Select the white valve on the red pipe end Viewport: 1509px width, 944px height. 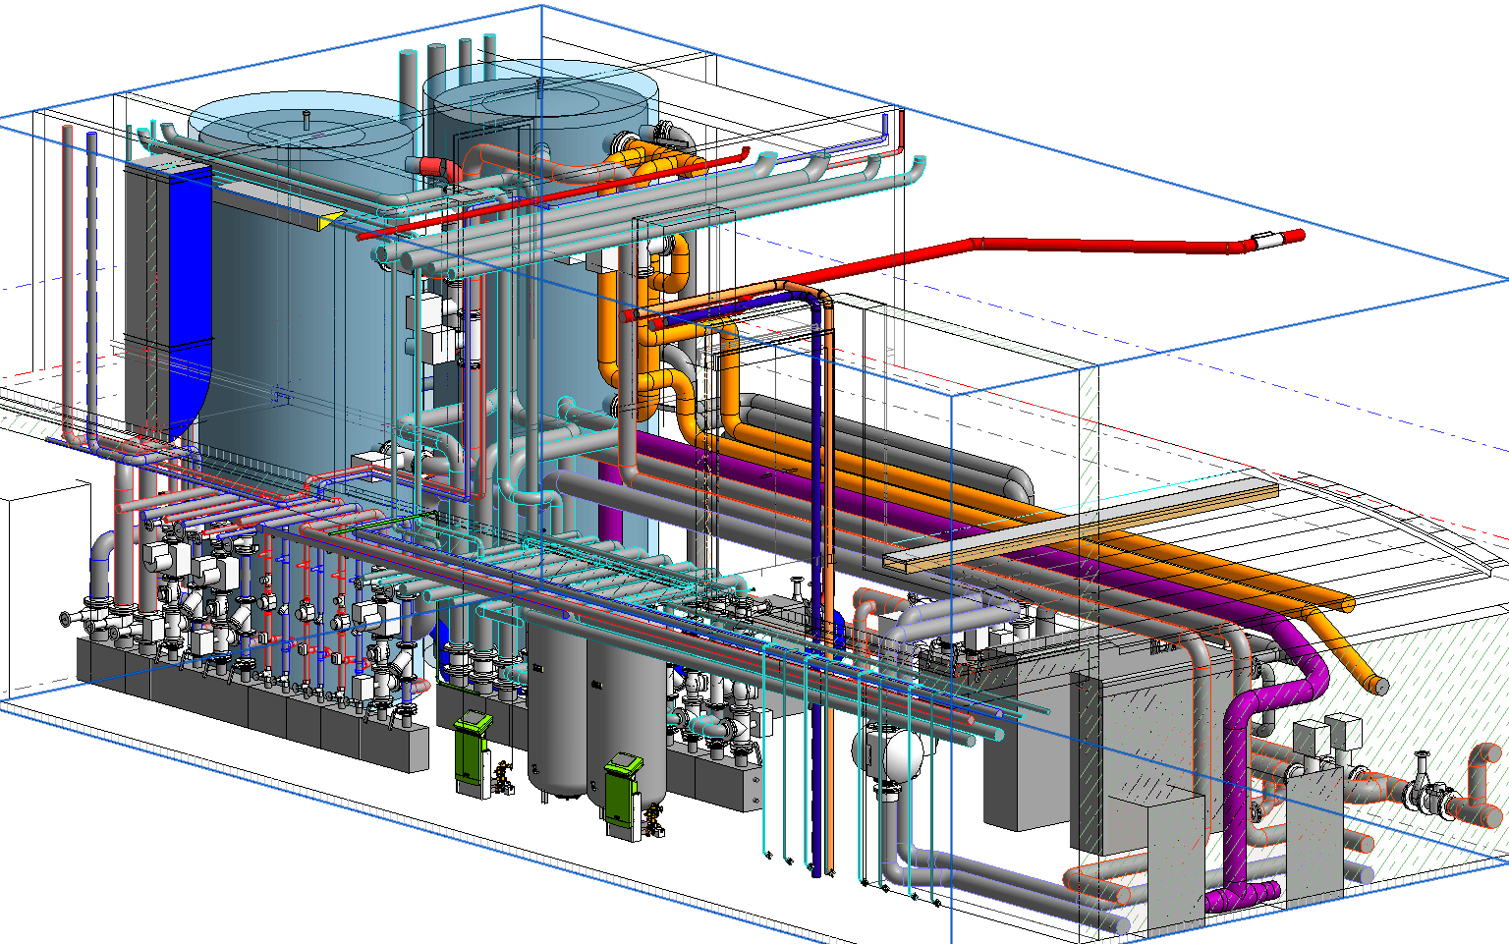pos(1268,239)
